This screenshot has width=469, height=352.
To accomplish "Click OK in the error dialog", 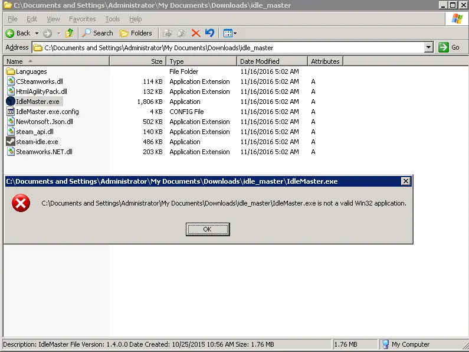I will pyautogui.click(x=208, y=229).
